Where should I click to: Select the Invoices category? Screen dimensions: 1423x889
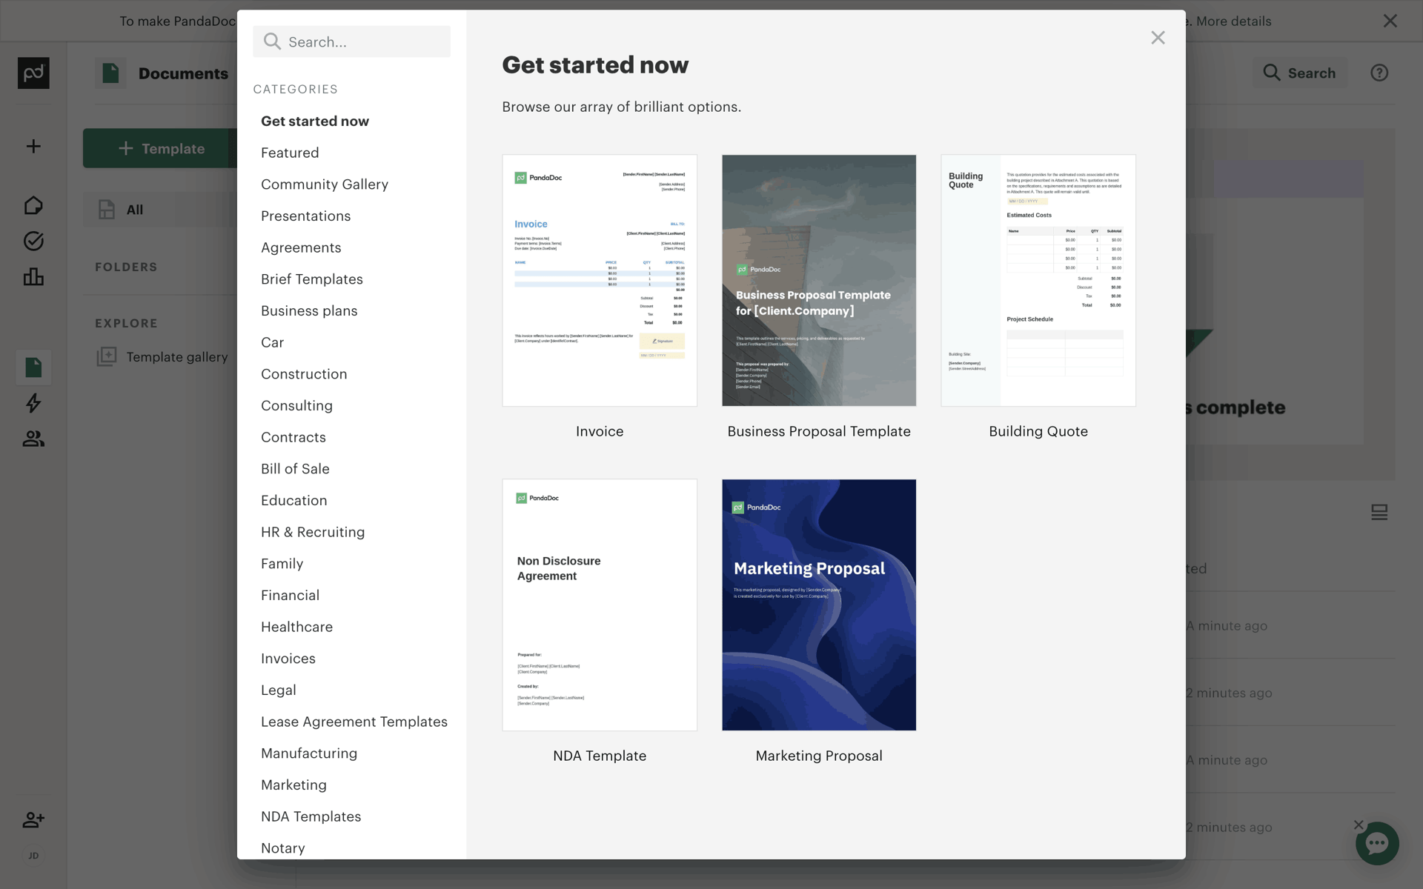288,658
